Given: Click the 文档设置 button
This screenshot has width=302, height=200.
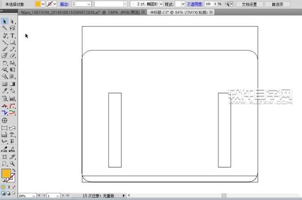Looking at the screenshot, I should pos(249,4).
